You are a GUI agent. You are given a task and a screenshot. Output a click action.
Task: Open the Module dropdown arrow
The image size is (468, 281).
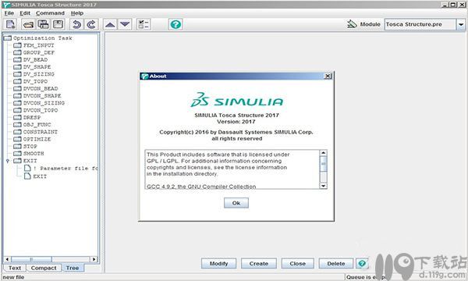click(x=461, y=24)
